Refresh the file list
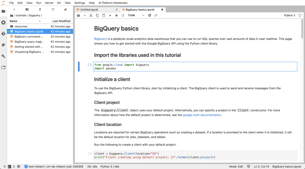This screenshot has width=305, height=169. pos(53,9)
